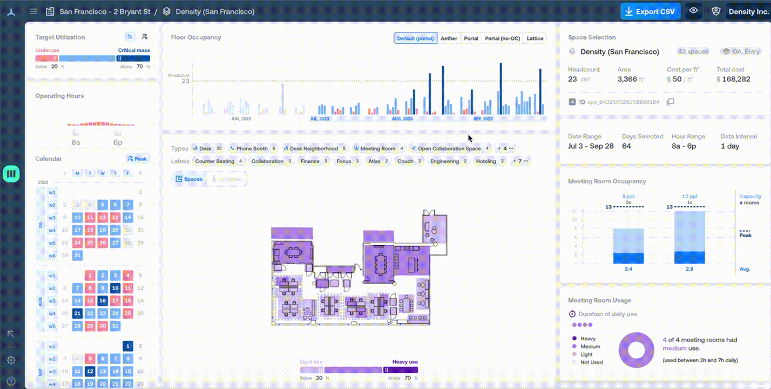Select August 10 in the calendar
Screen dimensions: 771x389
115,289
